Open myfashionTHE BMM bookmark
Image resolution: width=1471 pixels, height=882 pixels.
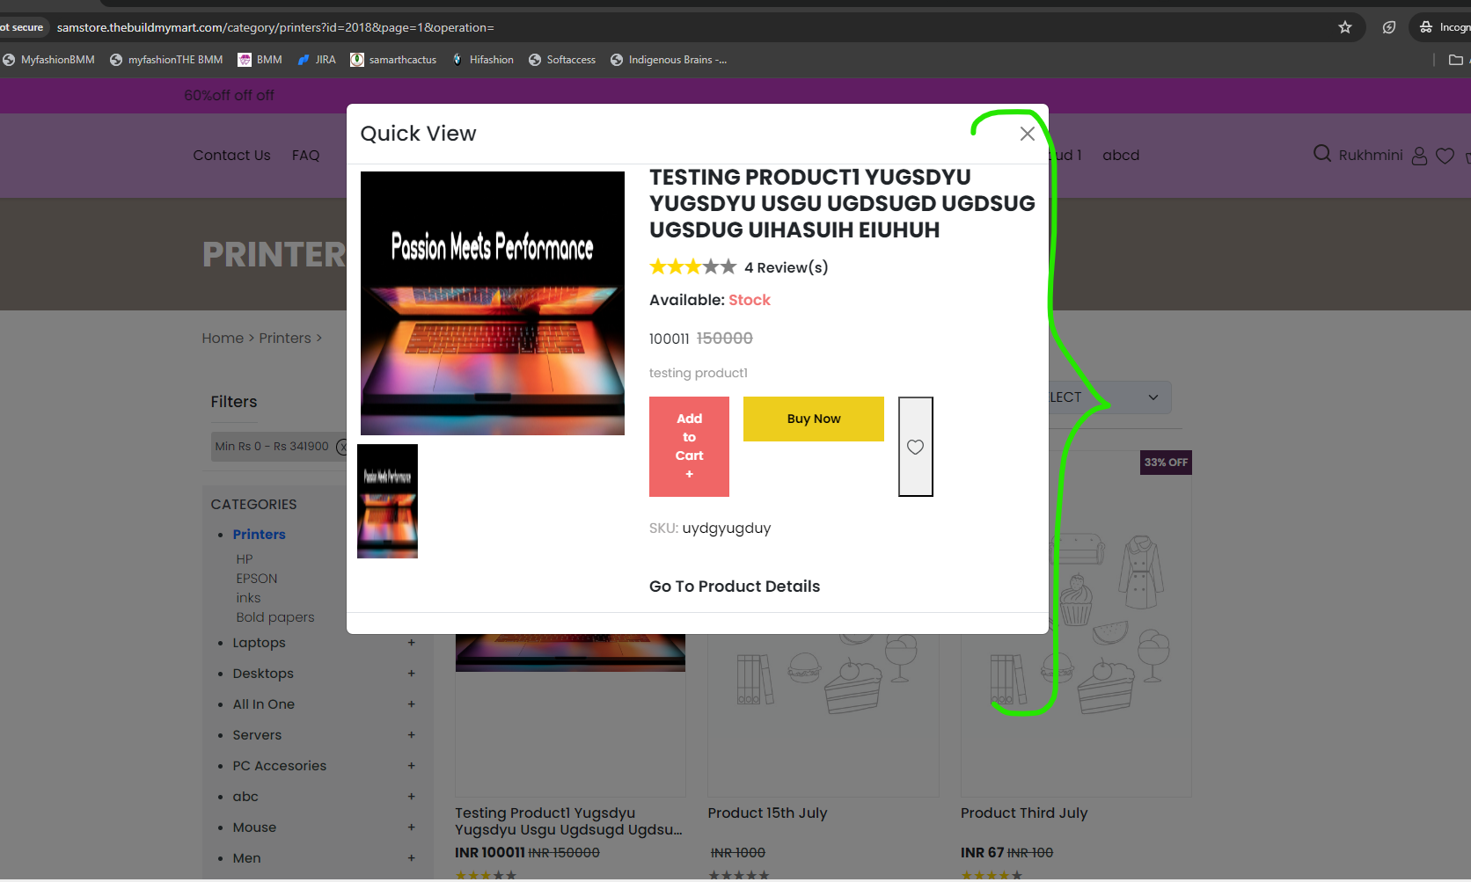(x=166, y=60)
